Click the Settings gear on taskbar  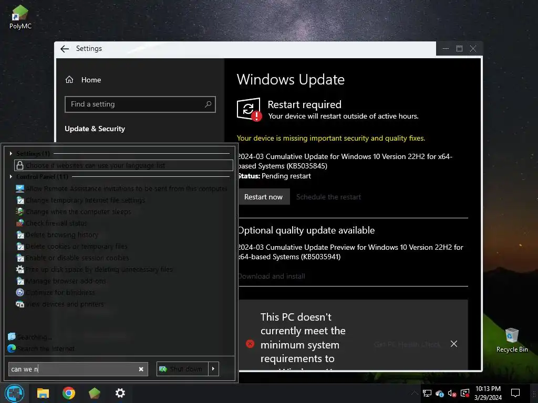point(120,393)
